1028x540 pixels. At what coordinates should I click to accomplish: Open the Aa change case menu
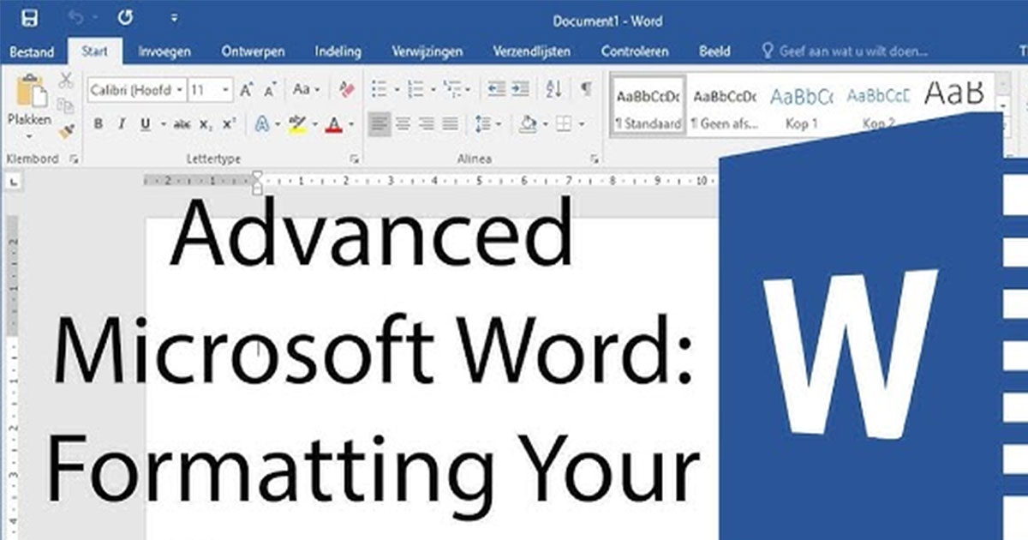coord(306,89)
